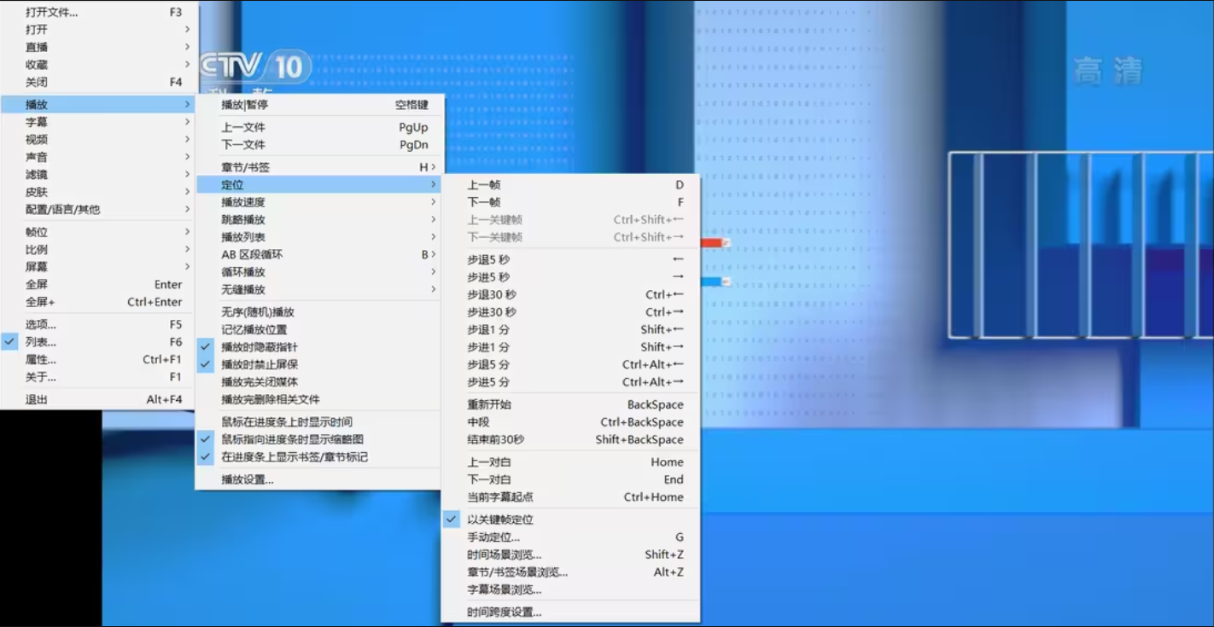Expand the 帧位 submenu
The height and width of the screenshot is (627, 1214).
click(x=99, y=232)
